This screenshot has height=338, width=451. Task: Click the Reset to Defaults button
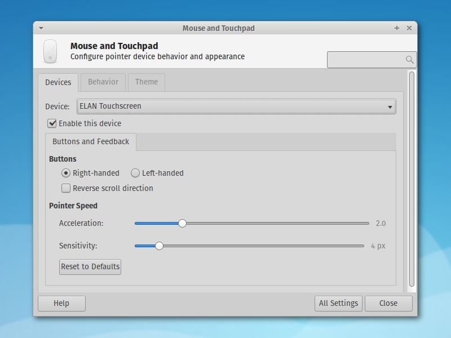90,266
